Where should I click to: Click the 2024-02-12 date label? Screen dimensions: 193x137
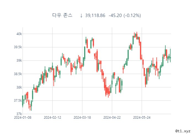52,118
